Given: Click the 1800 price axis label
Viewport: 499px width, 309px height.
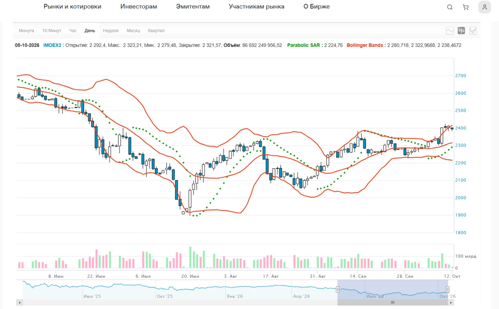Looking at the screenshot, I should (x=461, y=233).
